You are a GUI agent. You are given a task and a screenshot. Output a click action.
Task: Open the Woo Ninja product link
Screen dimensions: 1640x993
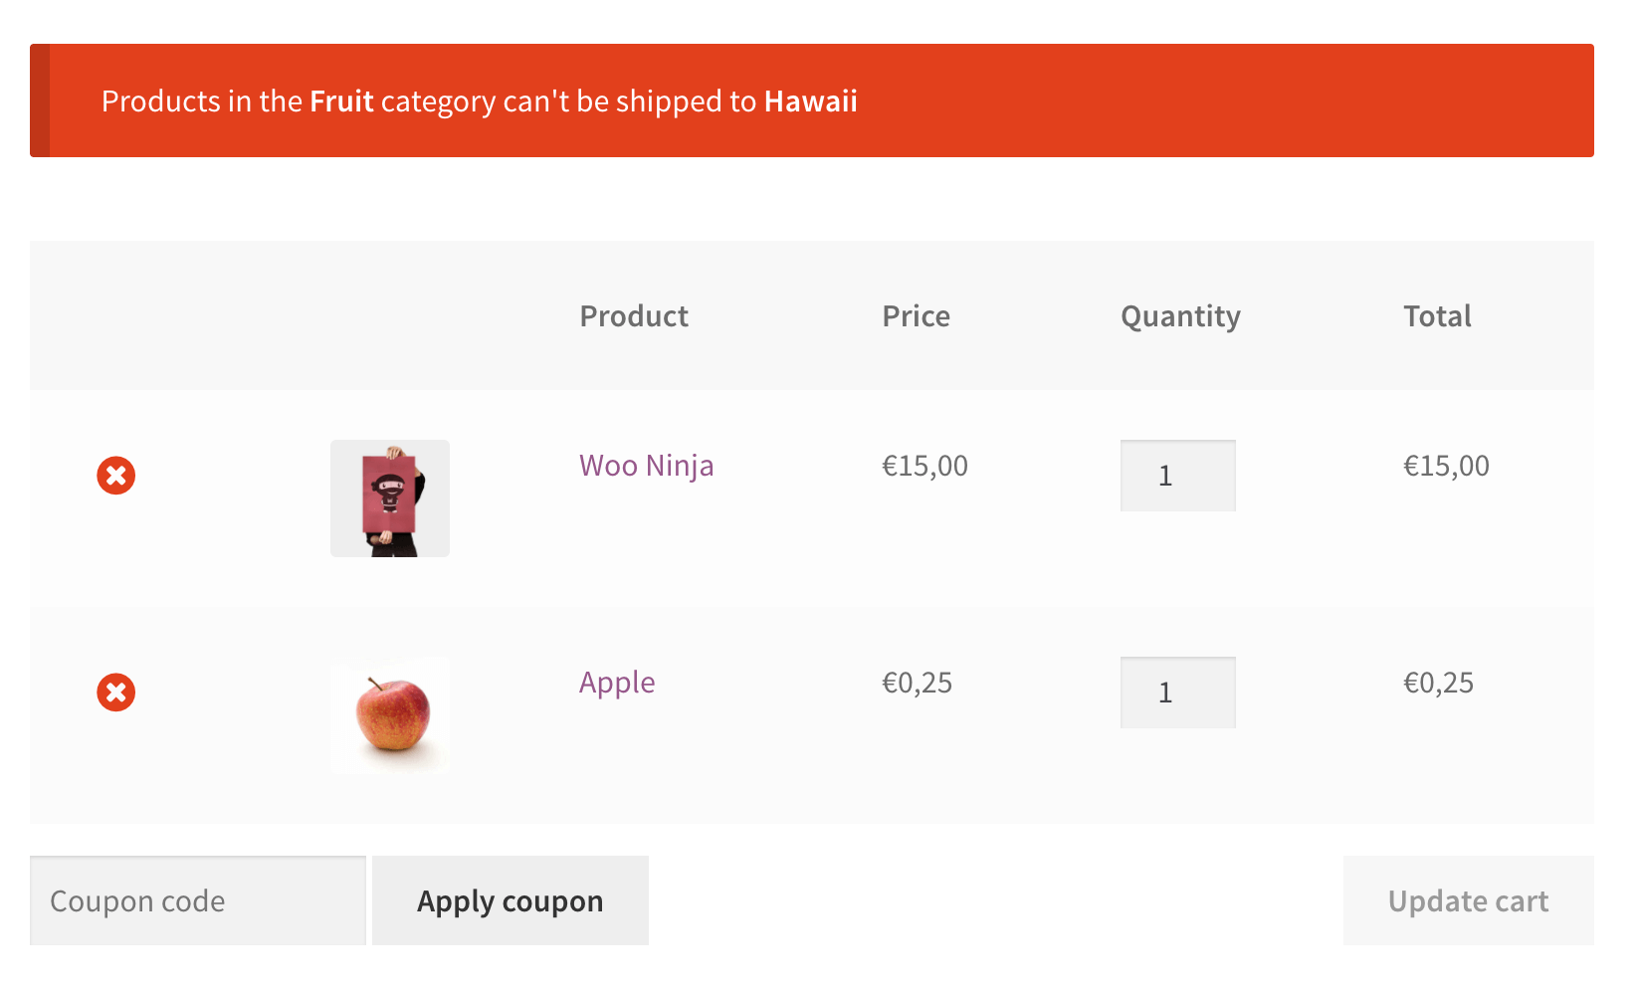click(647, 466)
